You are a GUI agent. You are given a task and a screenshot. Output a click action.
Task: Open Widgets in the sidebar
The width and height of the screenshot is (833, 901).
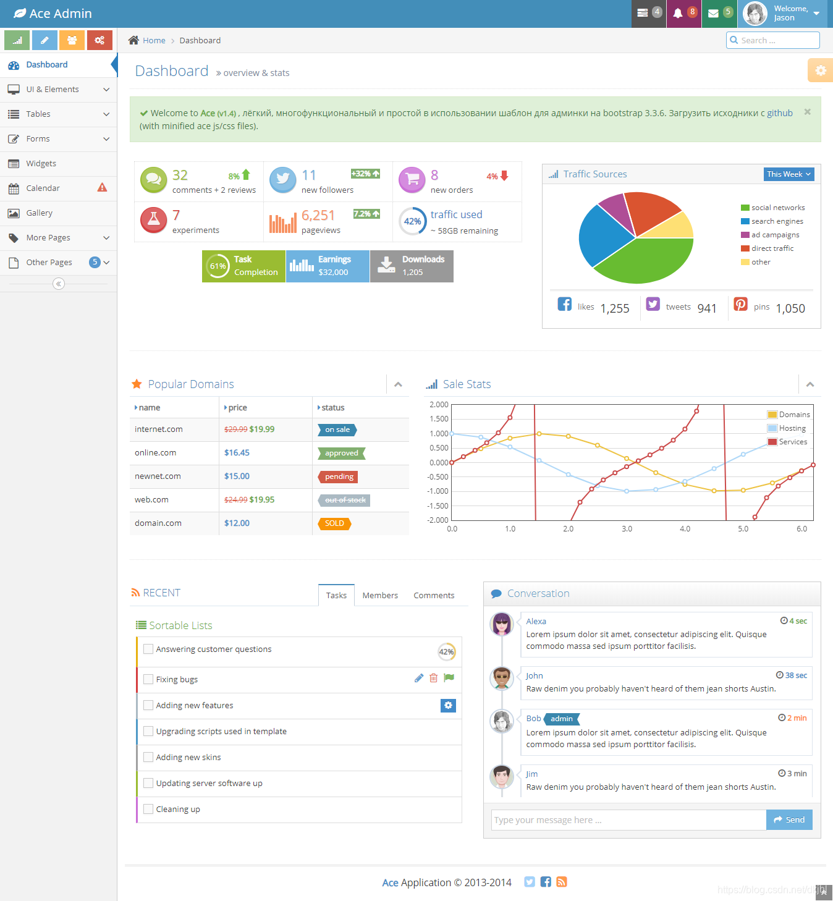pos(58,164)
